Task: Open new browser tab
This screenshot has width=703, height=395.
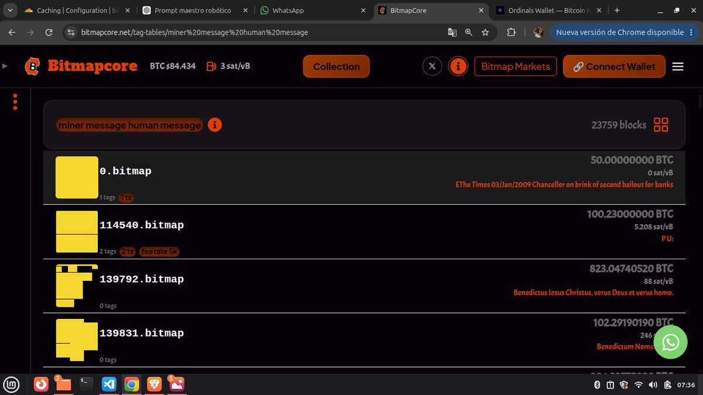Action: pyautogui.click(x=617, y=11)
